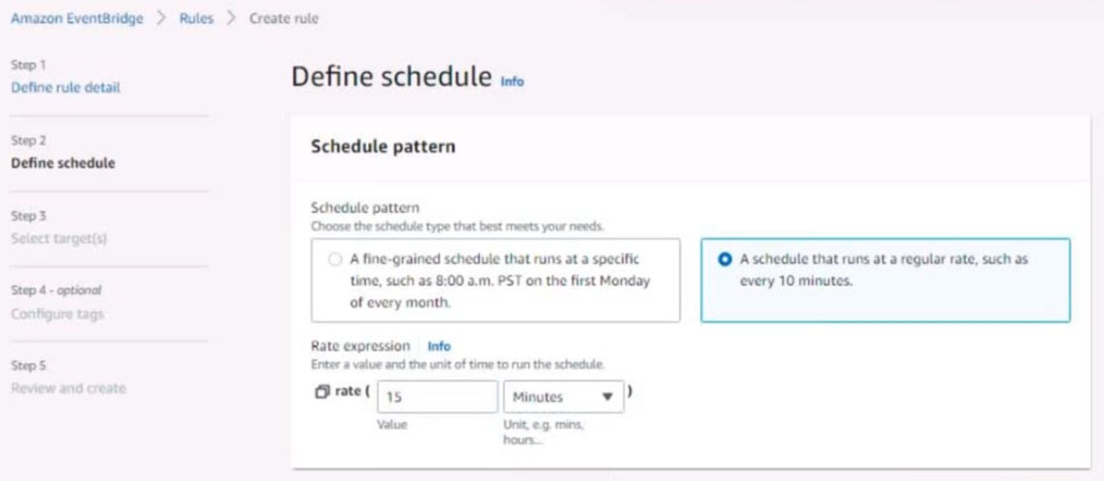Open Info link next to Rate expression
1104x481 pixels.
pos(439,346)
